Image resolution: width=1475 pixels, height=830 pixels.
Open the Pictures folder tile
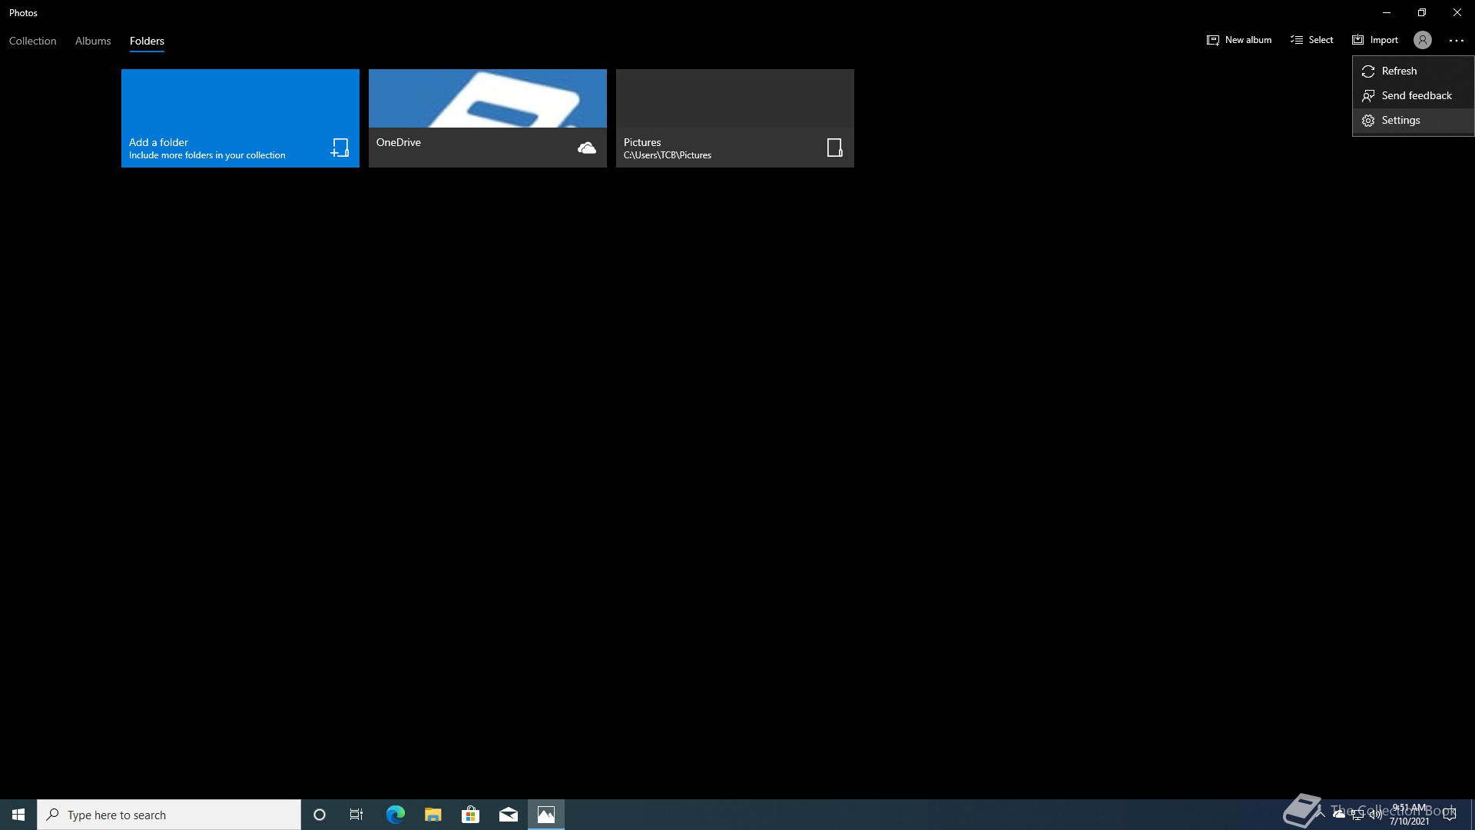point(735,118)
